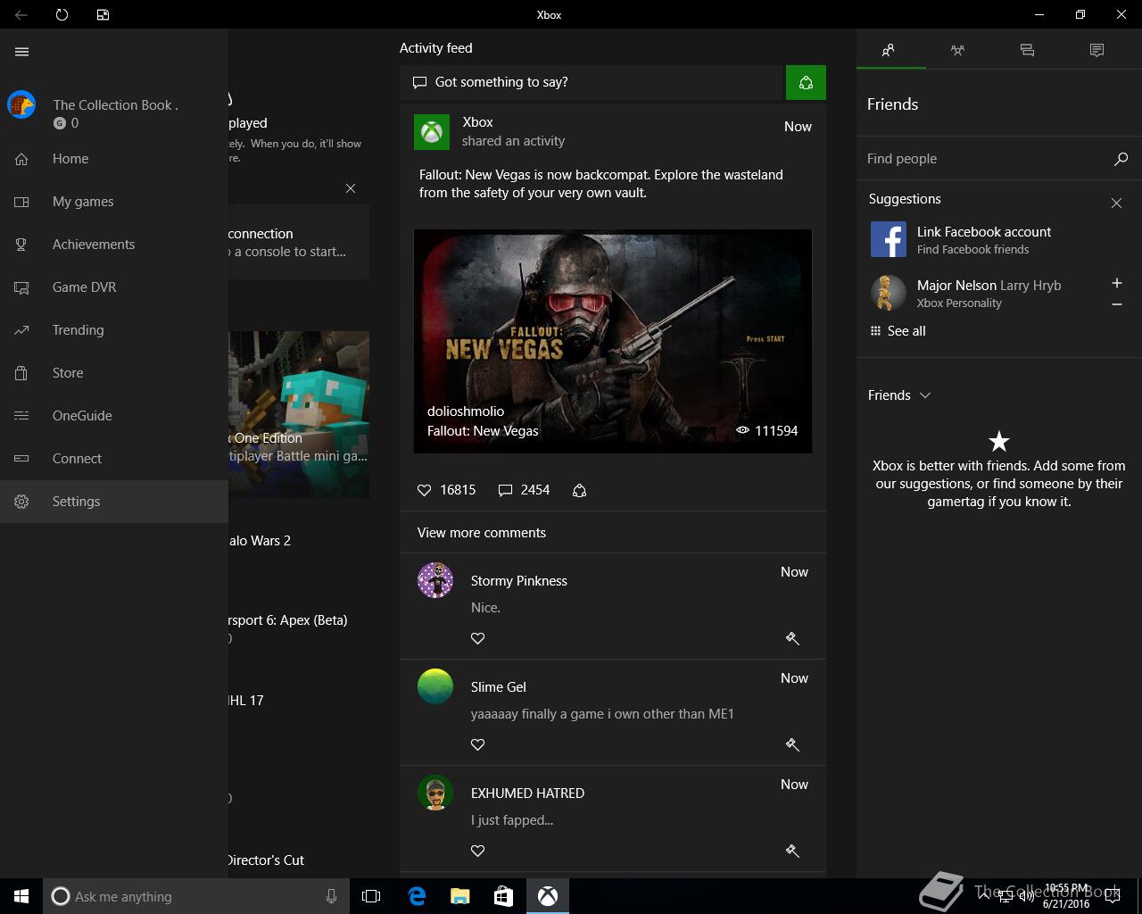Click See all suggestions
The image size is (1142, 914).
click(x=898, y=331)
